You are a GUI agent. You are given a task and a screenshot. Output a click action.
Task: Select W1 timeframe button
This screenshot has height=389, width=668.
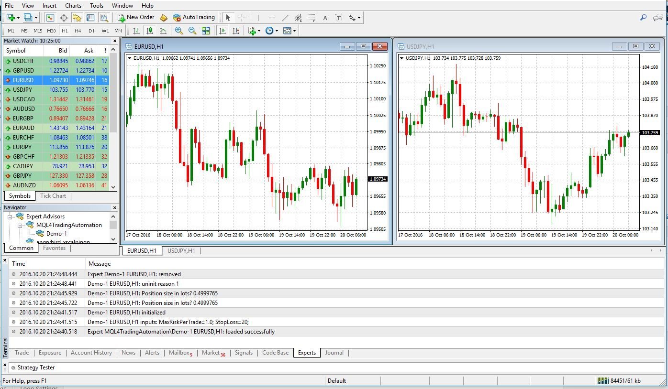pyautogui.click(x=105, y=31)
